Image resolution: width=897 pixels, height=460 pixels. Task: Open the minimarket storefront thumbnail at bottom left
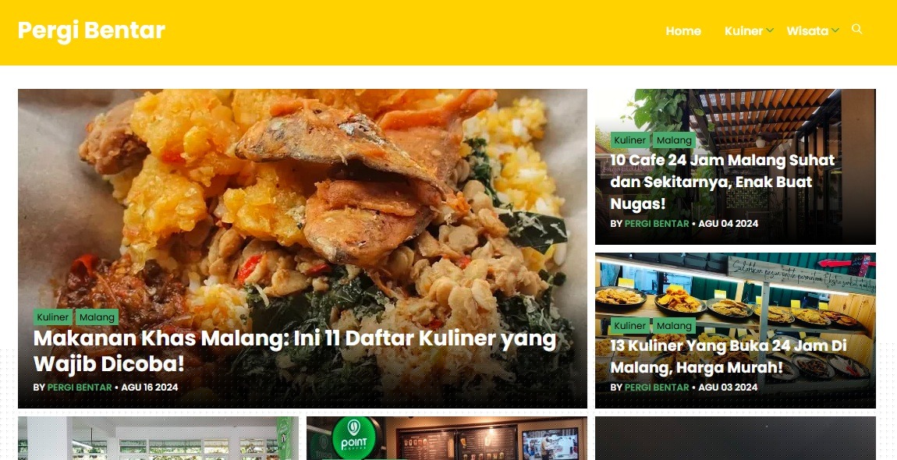158,438
